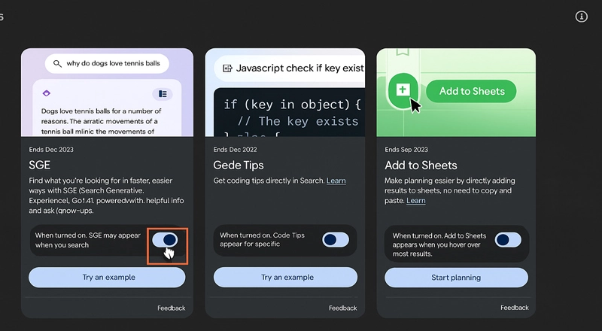The width and height of the screenshot is (602, 331).
Task: Click the Start planning button
Action: coord(456,278)
